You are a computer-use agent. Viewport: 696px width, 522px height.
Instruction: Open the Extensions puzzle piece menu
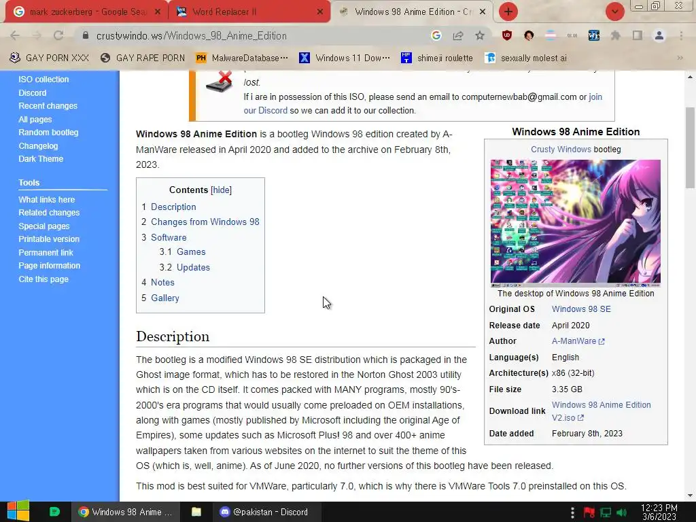click(616, 35)
